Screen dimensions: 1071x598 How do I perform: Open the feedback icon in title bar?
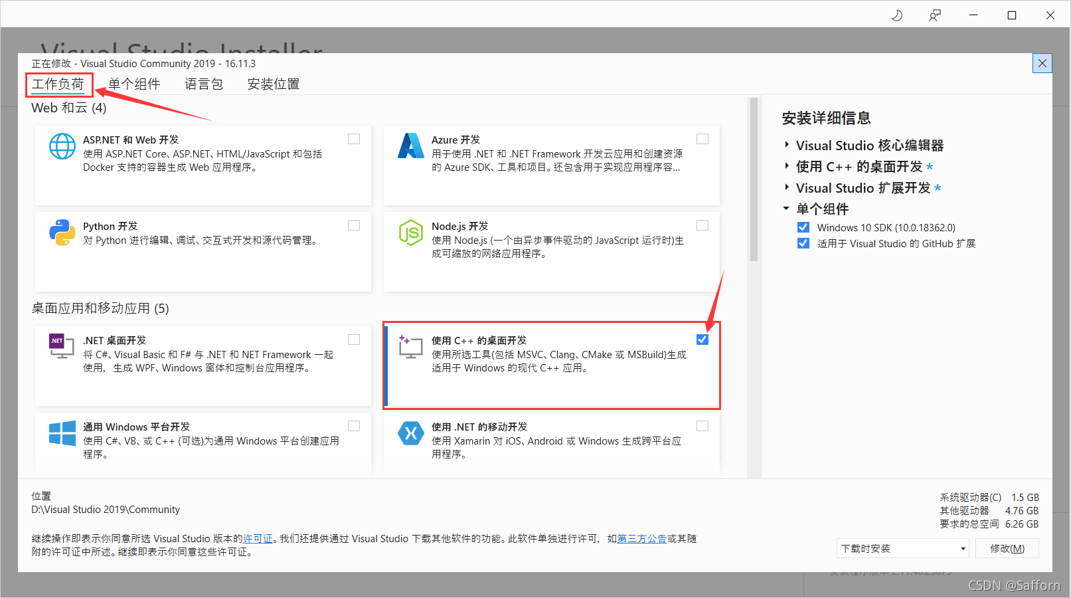coord(935,15)
